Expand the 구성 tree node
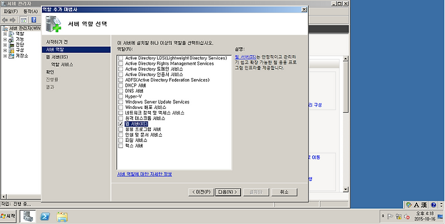 point(5,50)
